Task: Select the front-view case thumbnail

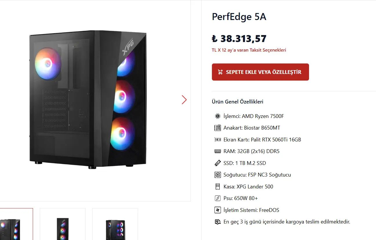Action: [x=63, y=224]
